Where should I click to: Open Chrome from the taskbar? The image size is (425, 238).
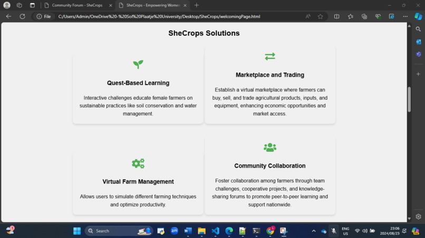pyautogui.click(x=270, y=231)
